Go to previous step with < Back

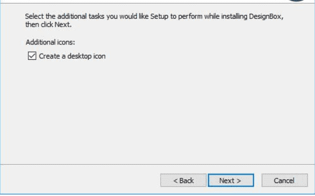(183, 180)
